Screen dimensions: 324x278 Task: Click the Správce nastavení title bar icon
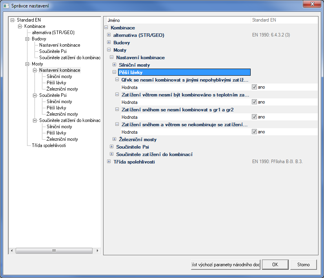(6, 6)
